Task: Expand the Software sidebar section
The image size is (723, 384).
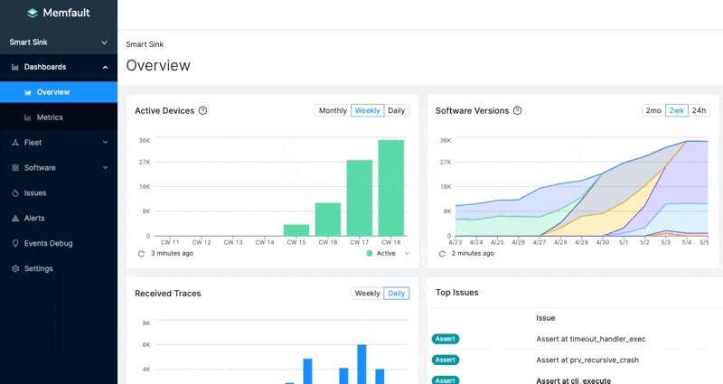Action: click(x=58, y=168)
